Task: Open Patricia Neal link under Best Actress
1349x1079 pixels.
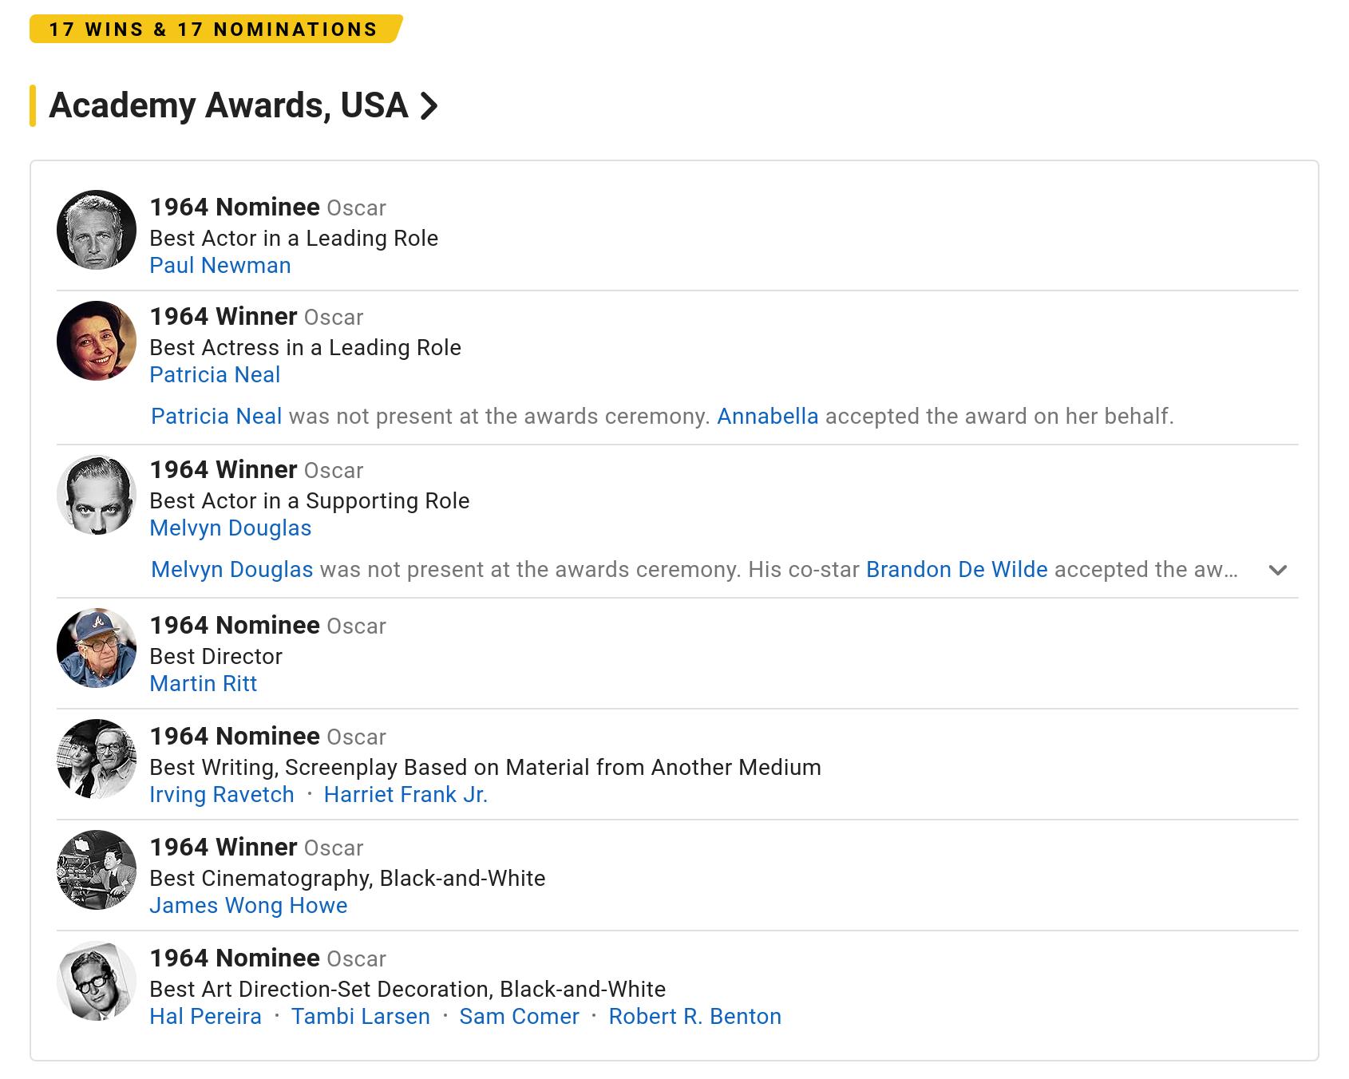Action: [215, 375]
